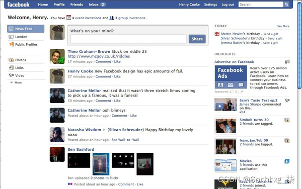The image size is (302, 189).
Task: Play Sam's Taste Test video thumbnail
Action: tap(225, 105)
